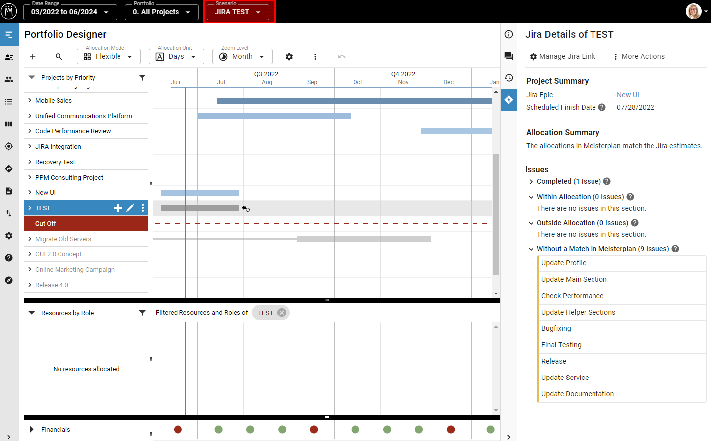Open the New UI Jira epic link
The width and height of the screenshot is (711, 441).
(x=628, y=95)
